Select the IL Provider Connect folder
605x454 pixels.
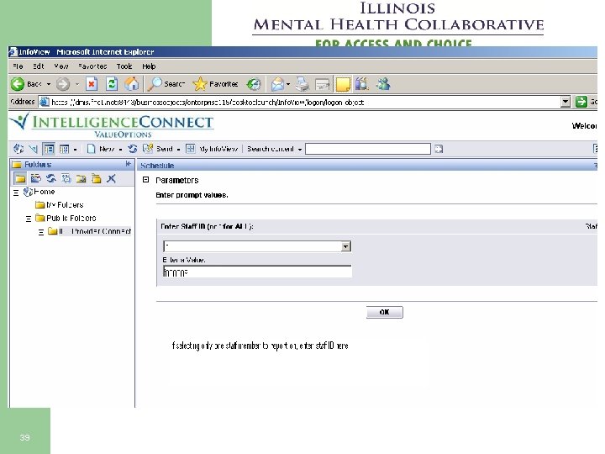[x=94, y=231]
